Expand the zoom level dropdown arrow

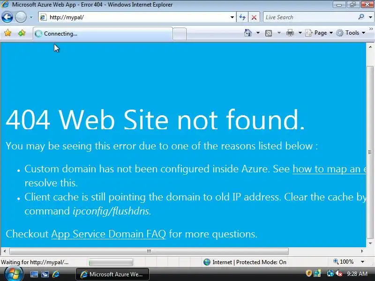click(363, 262)
